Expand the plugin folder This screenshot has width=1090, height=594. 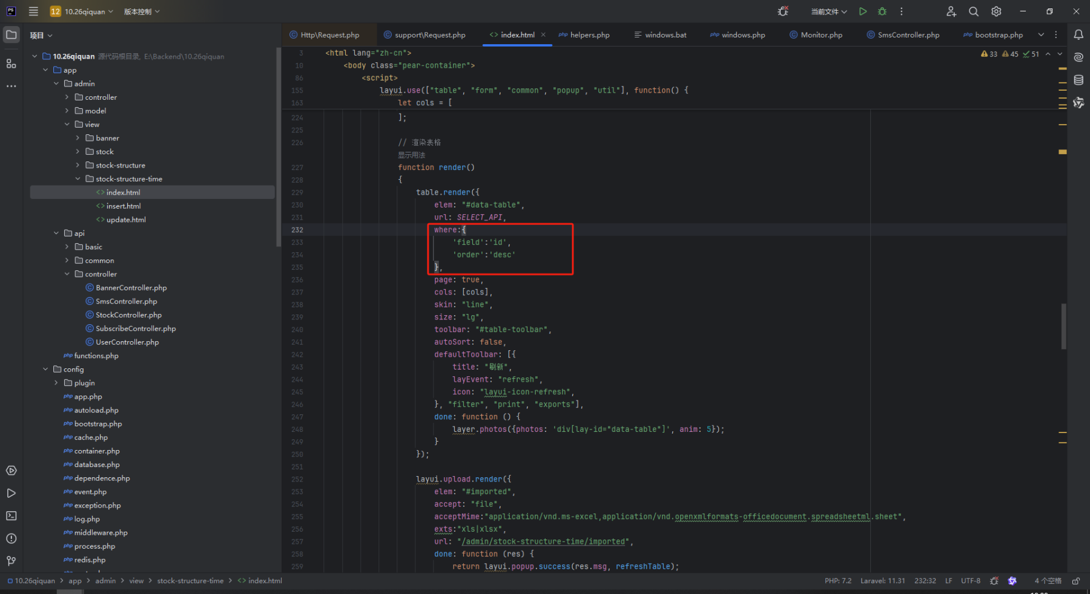[x=56, y=383]
